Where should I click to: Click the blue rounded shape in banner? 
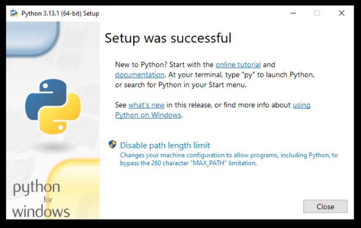point(33,38)
